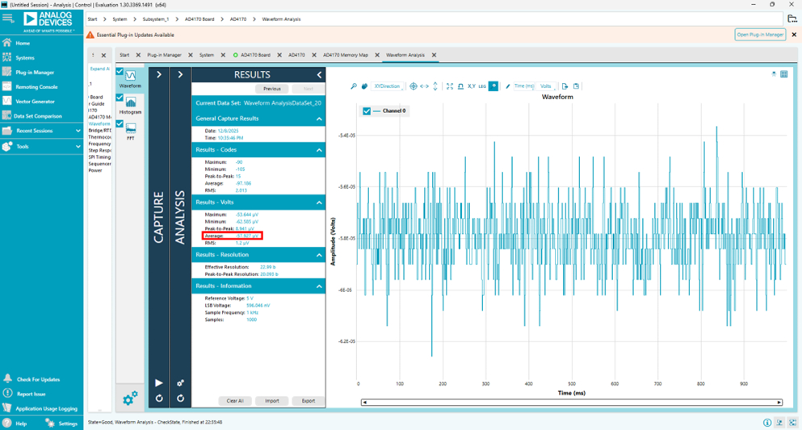Image resolution: width=802 pixels, height=430 pixels.
Task: Click the Export button
Action: 308,400
